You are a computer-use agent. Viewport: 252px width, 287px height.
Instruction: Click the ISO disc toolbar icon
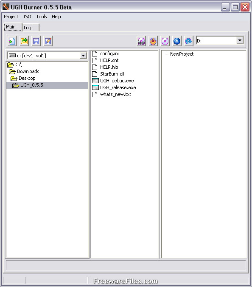[x=141, y=41]
